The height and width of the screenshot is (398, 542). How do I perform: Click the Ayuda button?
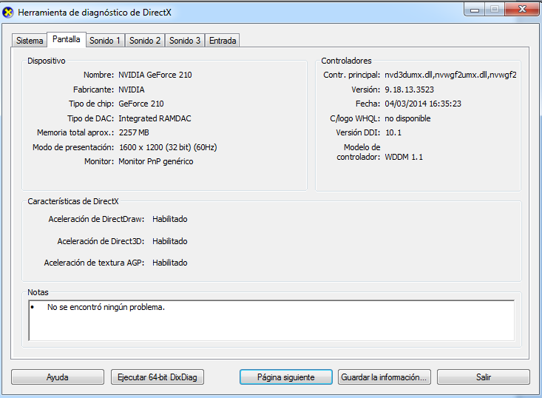pyautogui.click(x=58, y=377)
